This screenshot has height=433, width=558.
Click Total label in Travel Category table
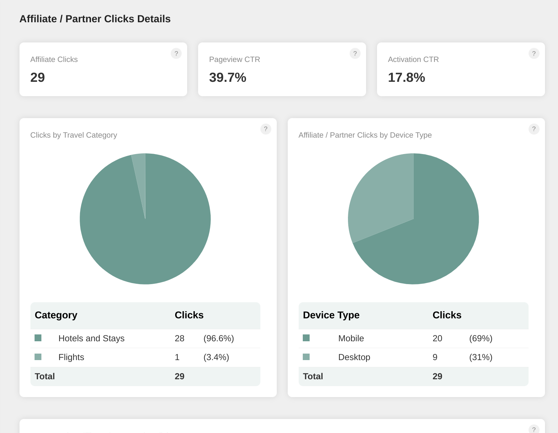(x=45, y=376)
